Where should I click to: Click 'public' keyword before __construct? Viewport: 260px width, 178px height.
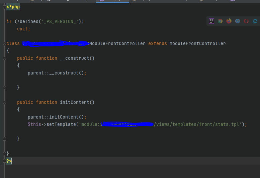(25, 58)
